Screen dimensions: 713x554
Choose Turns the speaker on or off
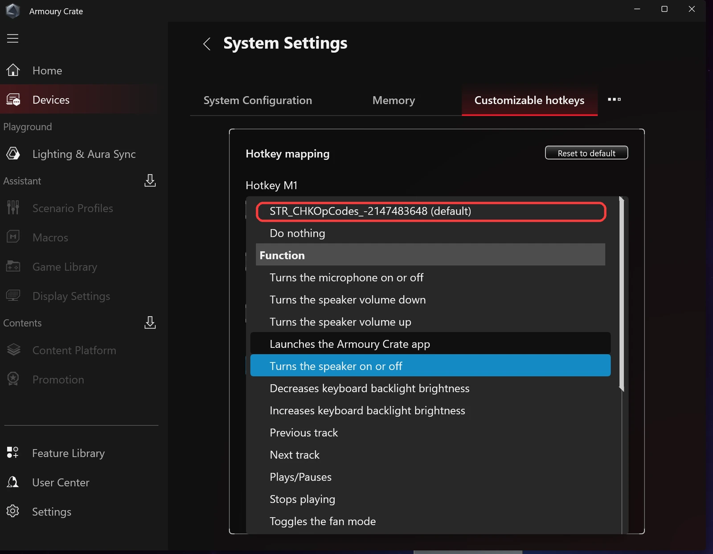click(x=430, y=366)
